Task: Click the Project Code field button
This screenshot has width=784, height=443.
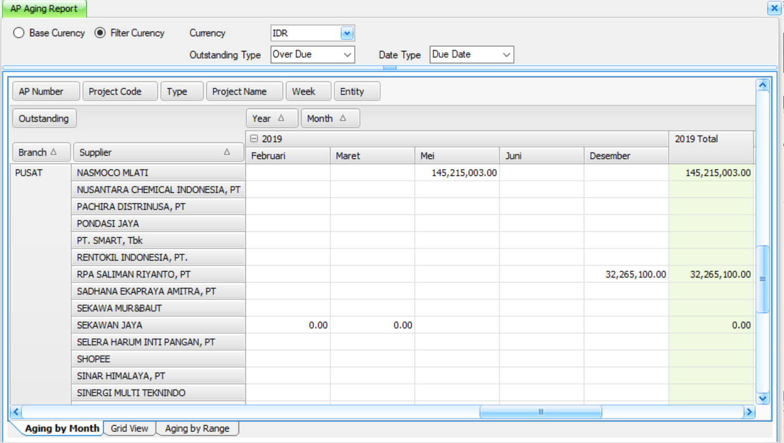Action: click(120, 91)
